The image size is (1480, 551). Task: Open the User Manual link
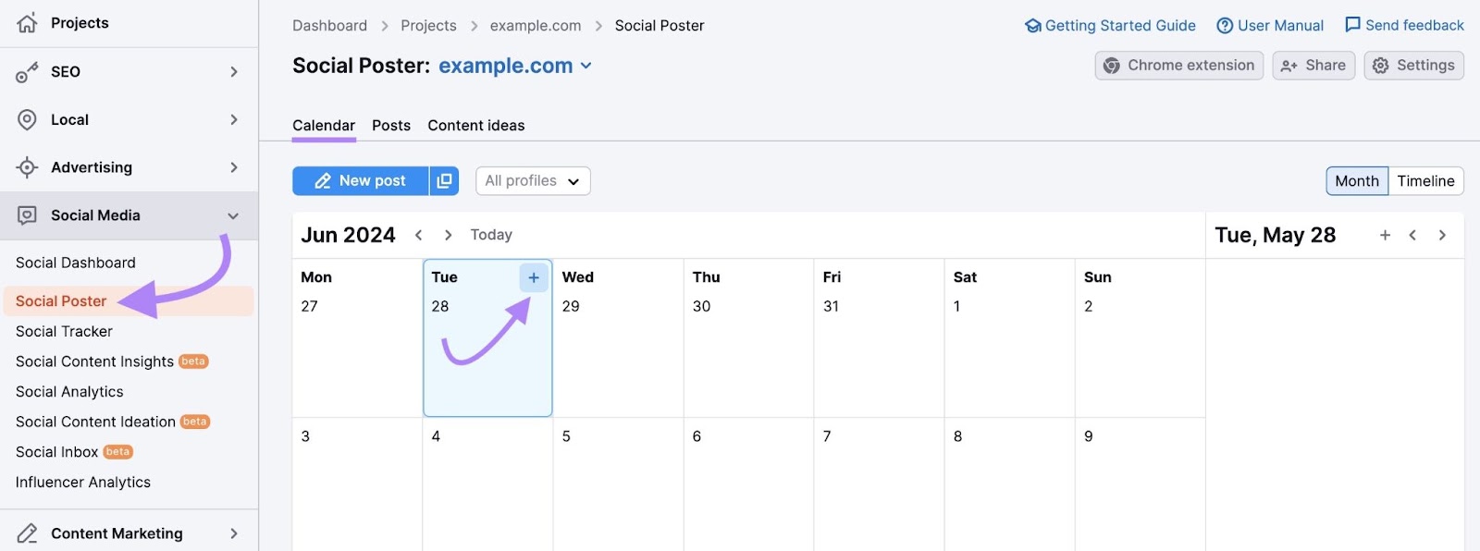coord(1269,25)
